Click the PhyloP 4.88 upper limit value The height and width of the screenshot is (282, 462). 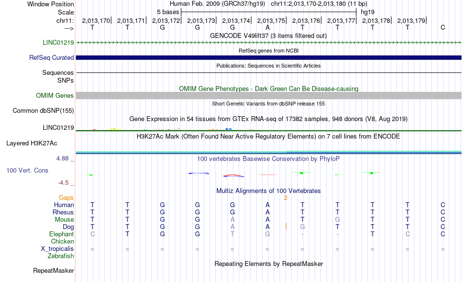click(x=62, y=159)
